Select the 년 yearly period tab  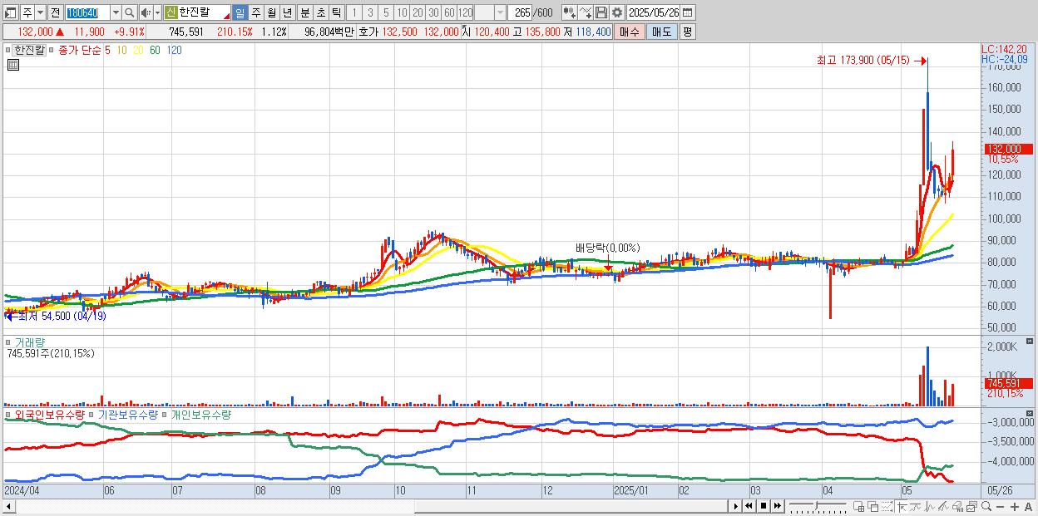pyautogui.click(x=287, y=12)
